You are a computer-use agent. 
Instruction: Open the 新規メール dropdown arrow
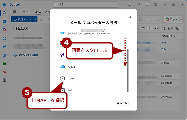click(x=35, y=19)
